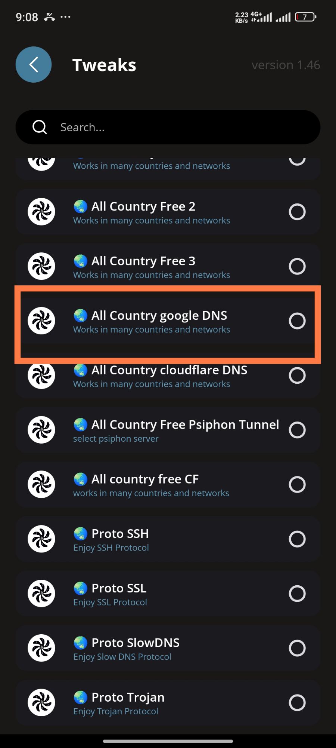
Task: Choose the All Country Free Psiphon Tunnel radio
Action: [x=297, y=430]
